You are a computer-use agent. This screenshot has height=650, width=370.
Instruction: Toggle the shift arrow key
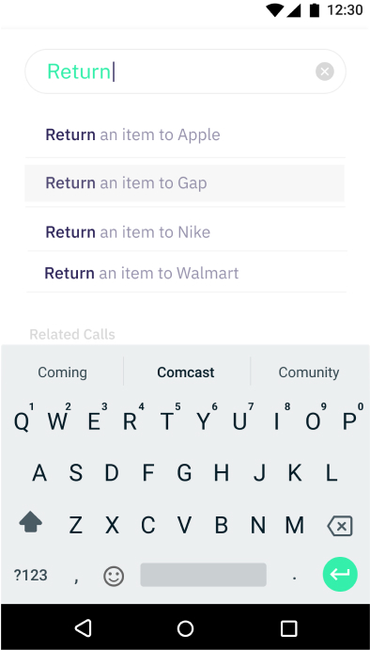click(31, 523)
